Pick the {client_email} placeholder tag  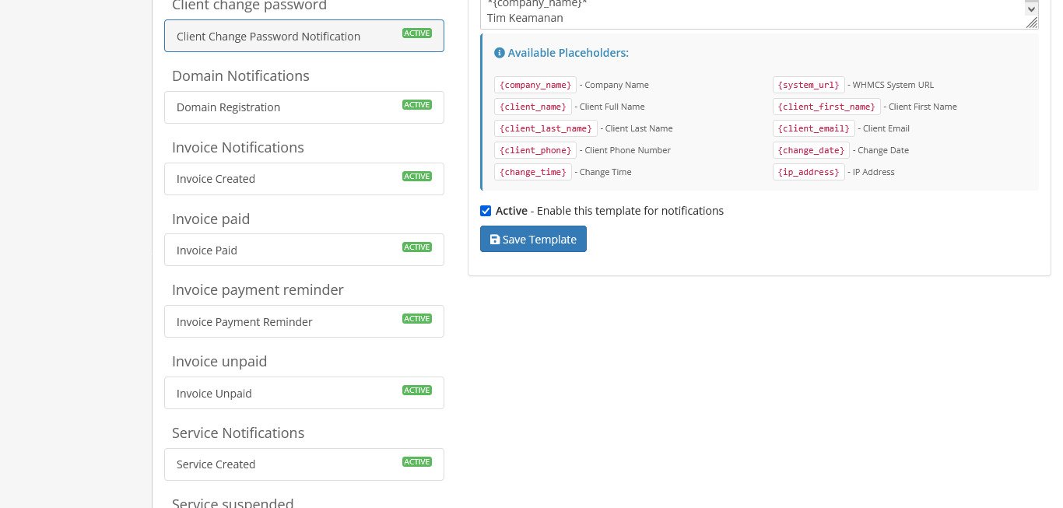click(813, 128)
